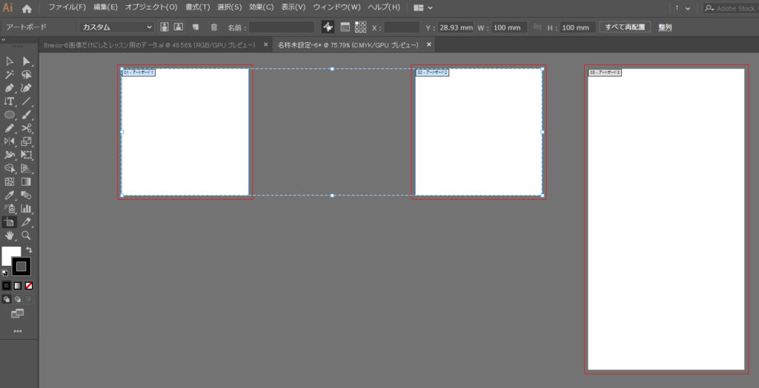Click the delete artboard trash icon
This screenshot has height=388, width=759.
pyautogui.click(x=214, y=27)
